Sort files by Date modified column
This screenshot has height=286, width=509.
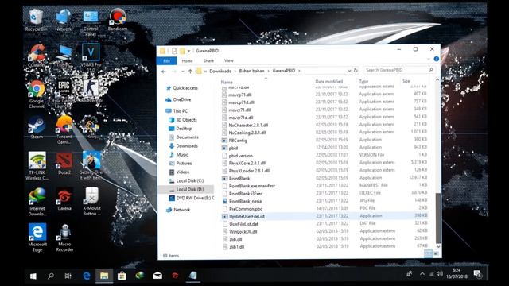tap(328, 82)
